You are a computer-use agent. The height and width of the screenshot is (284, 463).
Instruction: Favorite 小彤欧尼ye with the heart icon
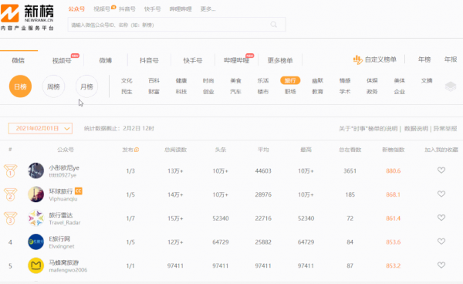(441, 170)
